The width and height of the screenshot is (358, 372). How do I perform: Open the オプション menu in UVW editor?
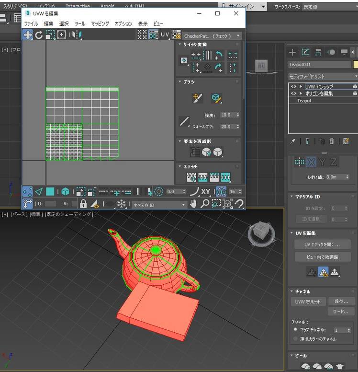pyautogui.click(x=123, y=23)
